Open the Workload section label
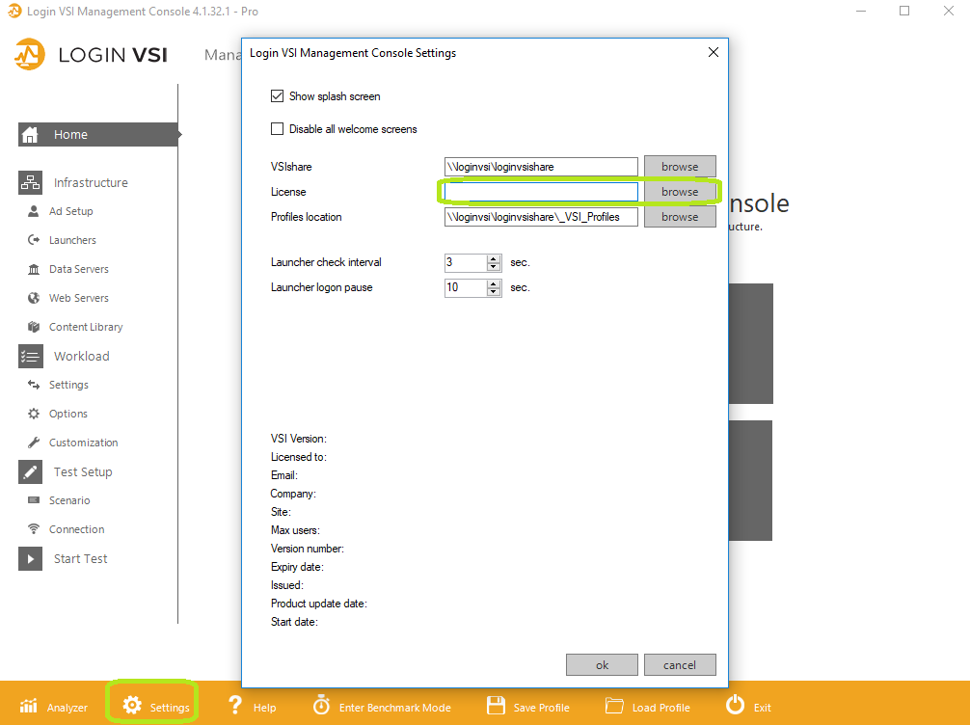Image resolution: width=970 pixels, height=725 pixels. point(82,357)
